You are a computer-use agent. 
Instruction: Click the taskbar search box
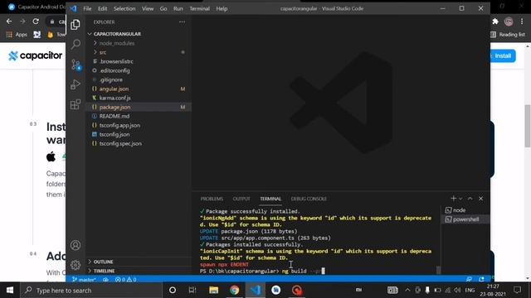(x=91, y=291)
